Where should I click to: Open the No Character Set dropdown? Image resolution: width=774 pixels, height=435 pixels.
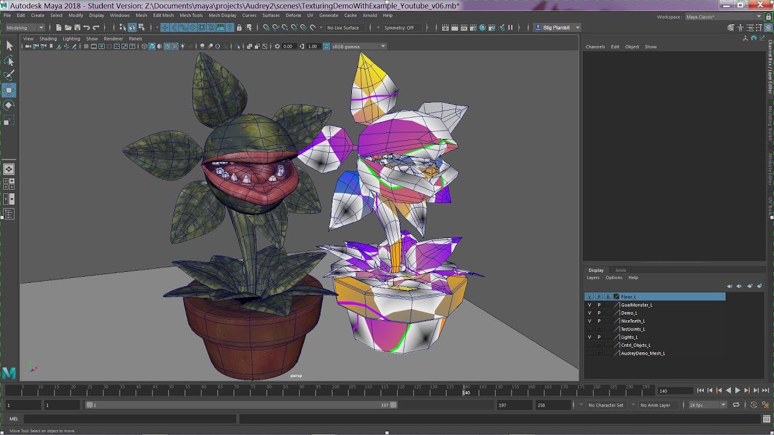tap(607, 405)
